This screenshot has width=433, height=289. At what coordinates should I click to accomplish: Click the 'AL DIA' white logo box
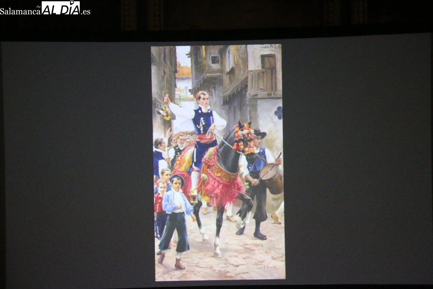pos(61,8)
